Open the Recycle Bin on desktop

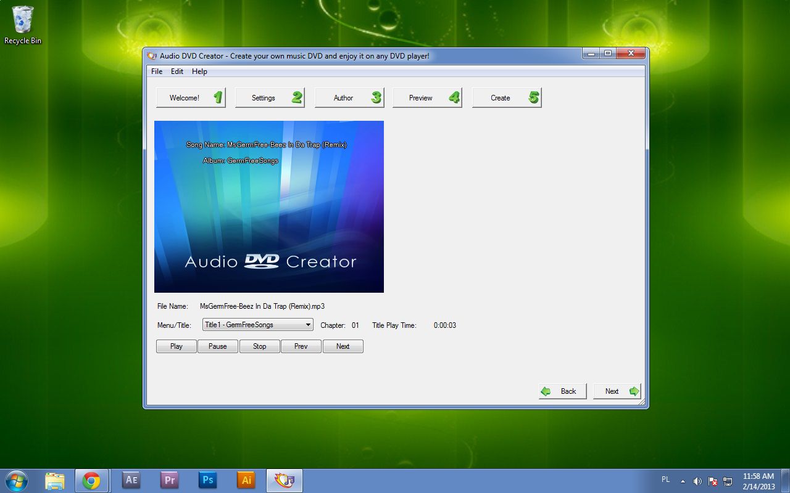coord(23,25)
